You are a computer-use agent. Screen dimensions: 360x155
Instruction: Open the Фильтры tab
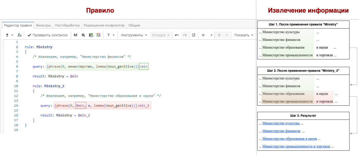click(x=43, y=25)
